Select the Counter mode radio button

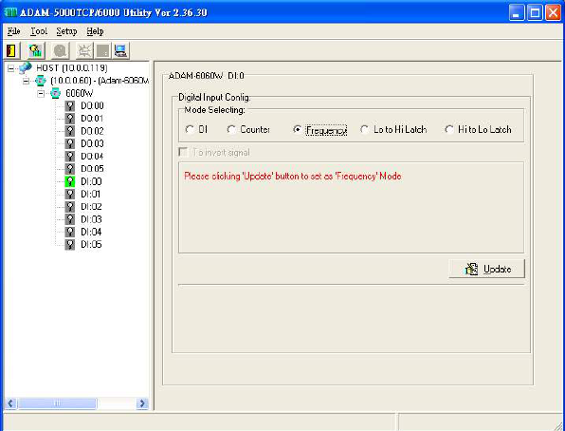pyautogui.click(x=231, y=130)
